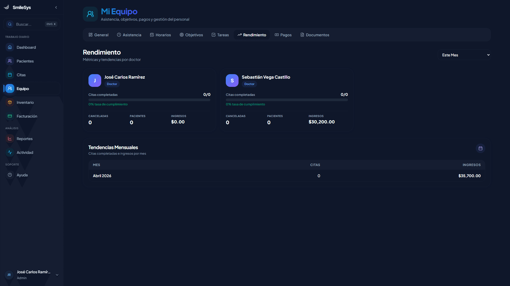The image size is (510, 286).
Task: Click the Ayuda question mark icon
Action: (10, 175)
